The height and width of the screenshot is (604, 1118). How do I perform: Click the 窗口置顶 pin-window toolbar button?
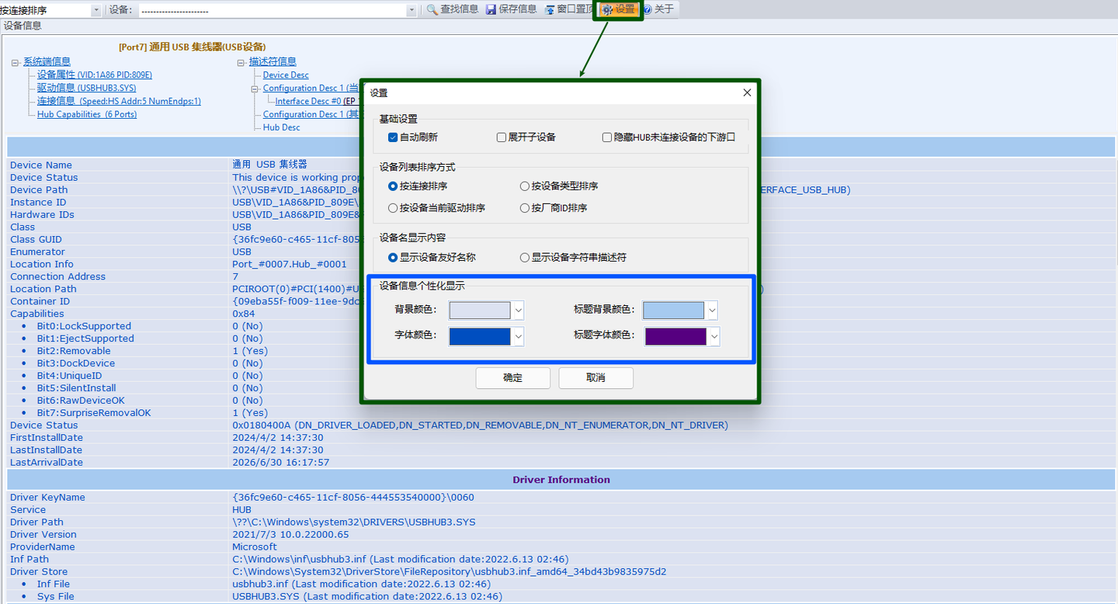pos(569,9)
